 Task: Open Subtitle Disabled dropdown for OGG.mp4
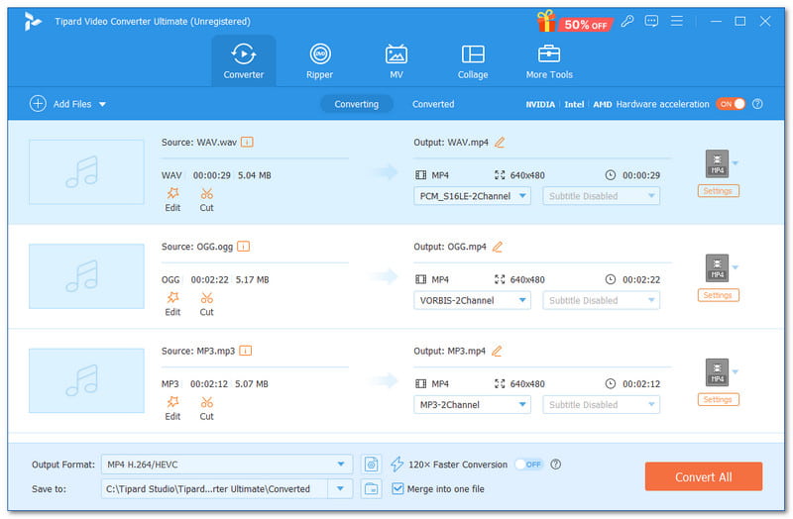tap(602, 300)
